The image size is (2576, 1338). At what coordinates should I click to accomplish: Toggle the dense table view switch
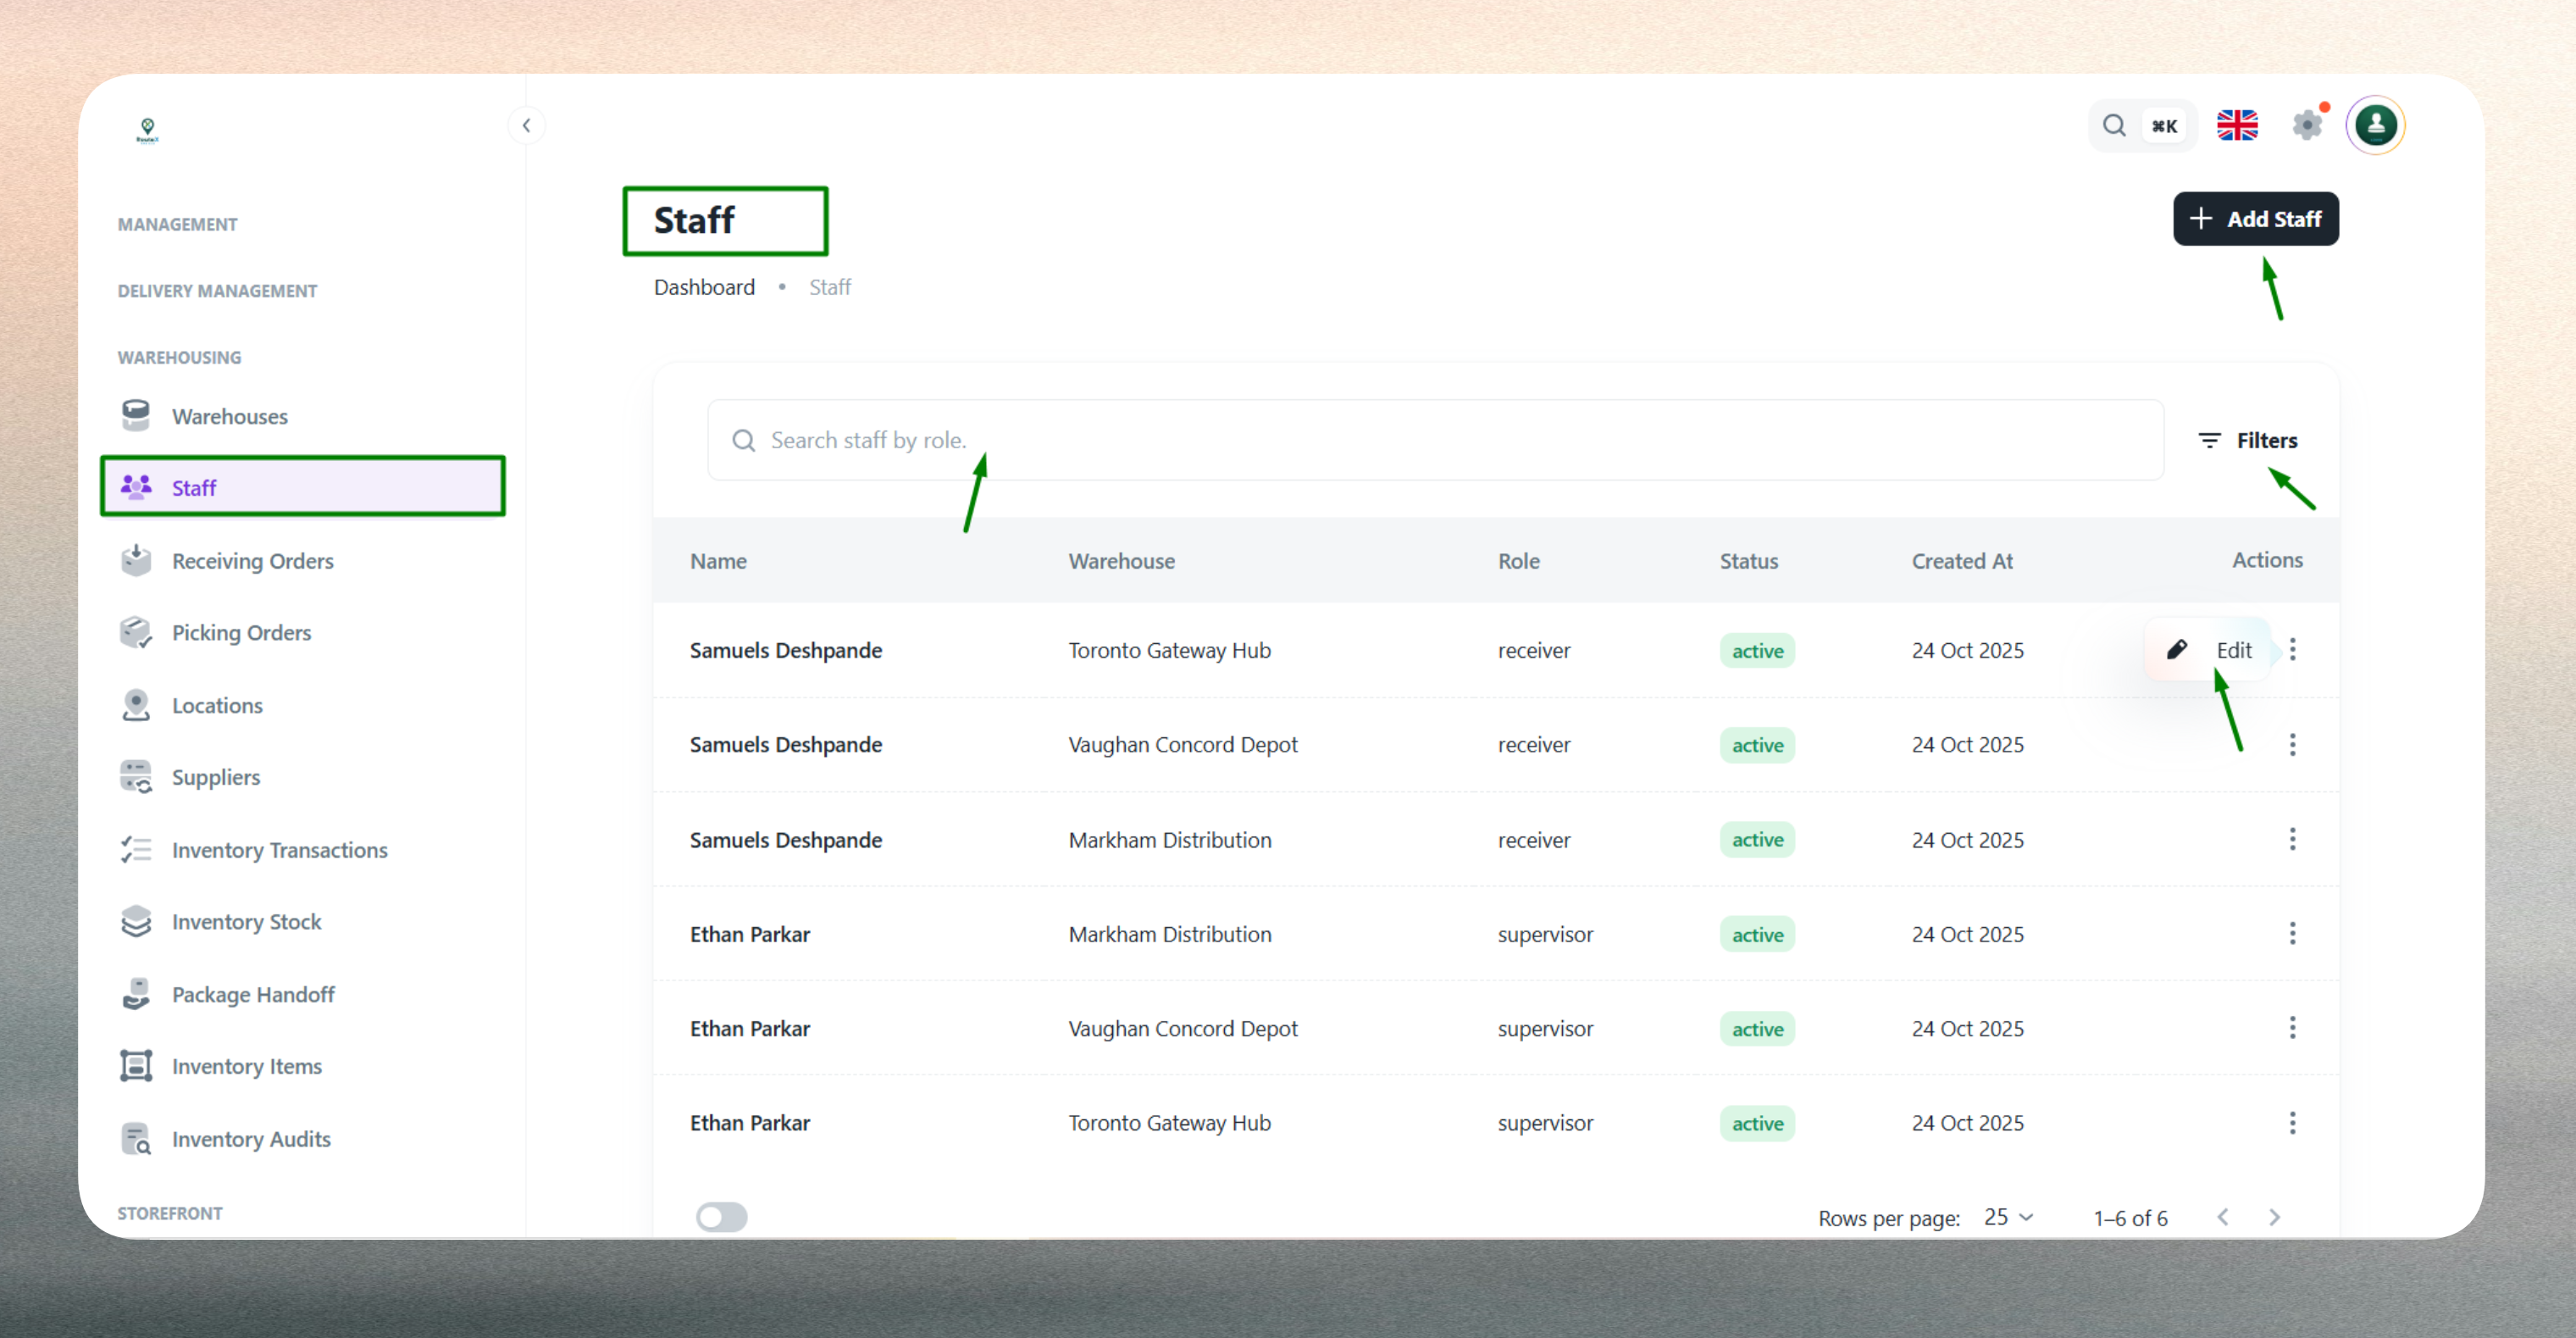point(722,1217)
